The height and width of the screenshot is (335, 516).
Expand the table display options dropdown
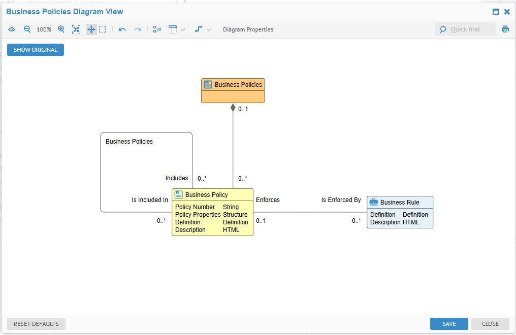coord(183,29)
